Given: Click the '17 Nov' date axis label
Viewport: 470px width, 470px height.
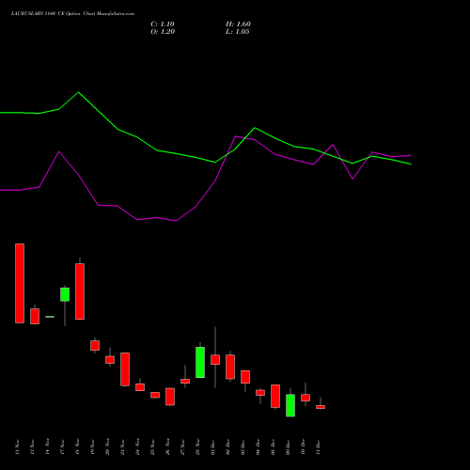Looking at the screenshot, I should click(62, 447).
